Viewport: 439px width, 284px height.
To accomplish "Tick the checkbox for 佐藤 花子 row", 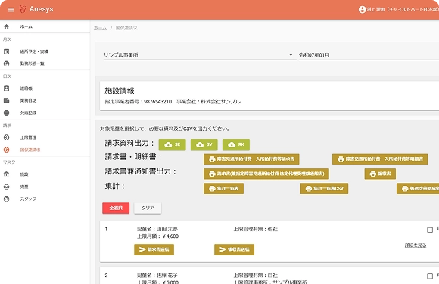I will pos(430,276).
